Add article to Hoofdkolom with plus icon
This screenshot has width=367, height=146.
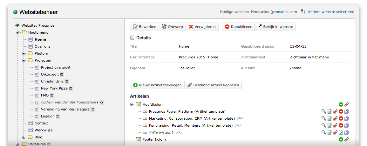341,104
